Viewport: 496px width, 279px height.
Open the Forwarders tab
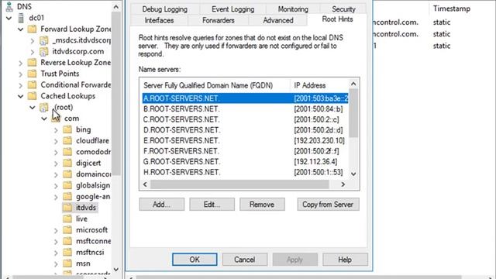[219, 20]
